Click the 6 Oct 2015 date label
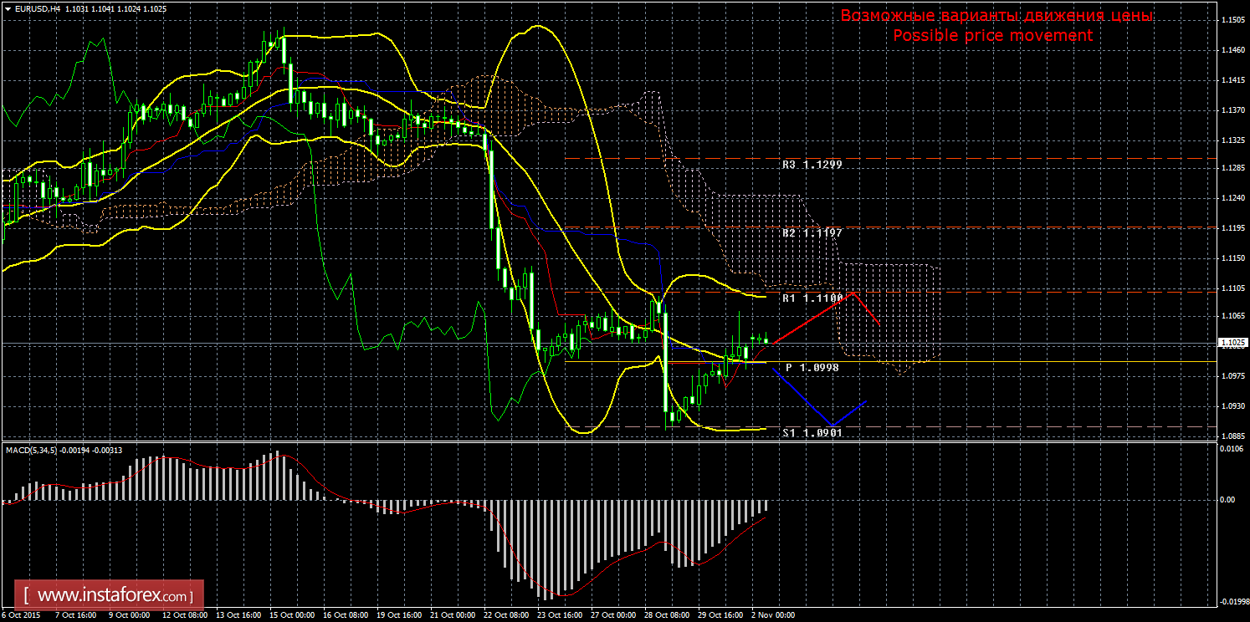This screenshot has width=1250, height=622. click(19, 615)
